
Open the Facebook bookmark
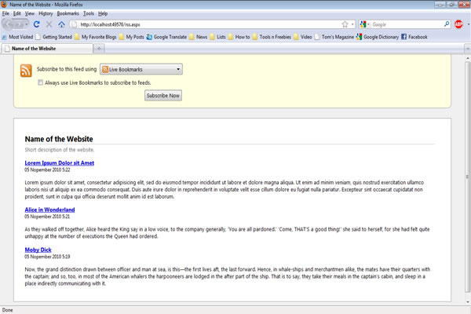pyautogui.click(x=414, y=37)
